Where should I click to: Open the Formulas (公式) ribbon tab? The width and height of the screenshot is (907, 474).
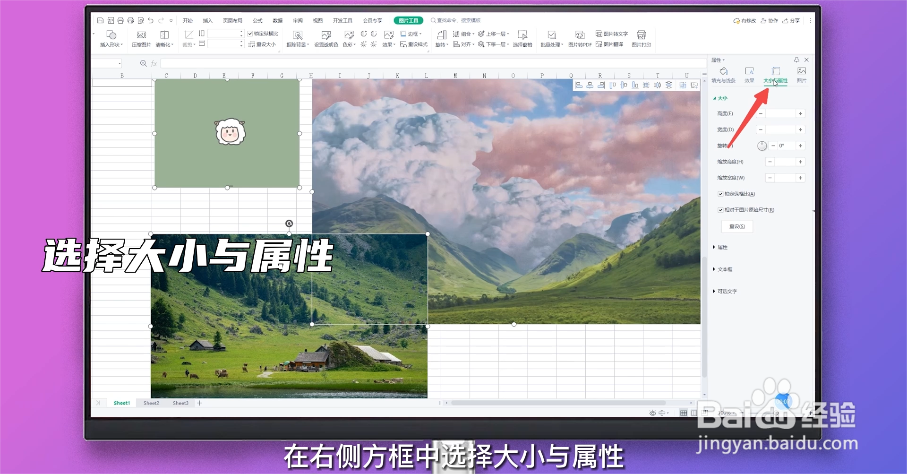257,20
